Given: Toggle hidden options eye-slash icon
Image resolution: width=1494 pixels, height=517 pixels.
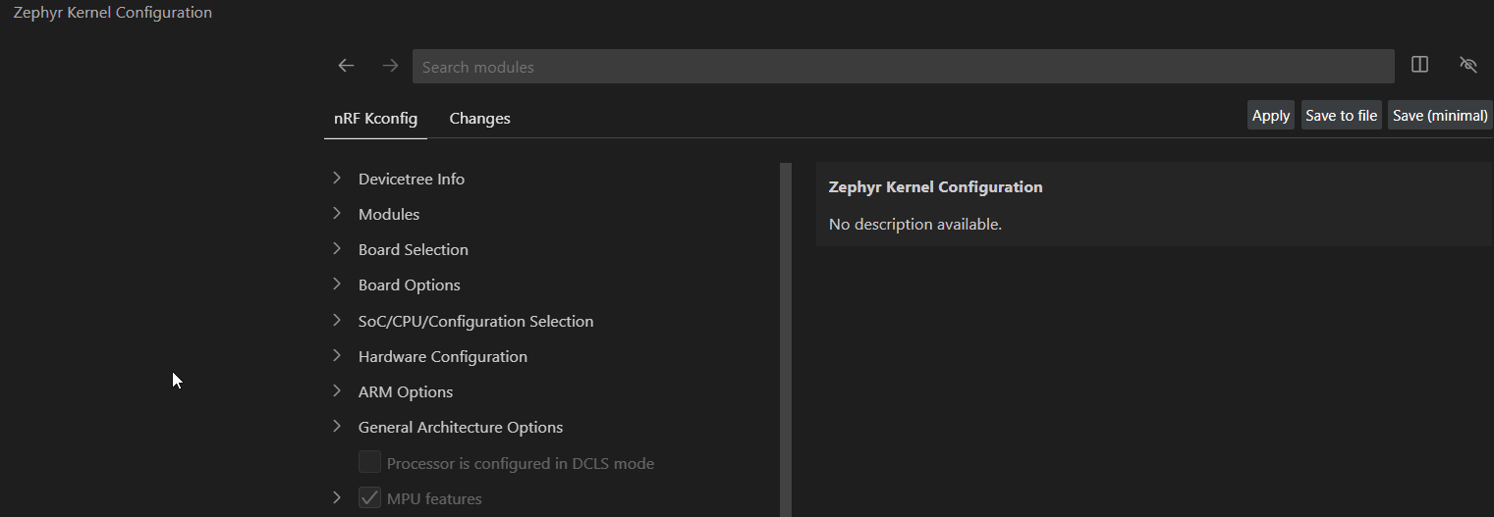Looking at the screenshot, I should click(x=1468, y=65).
